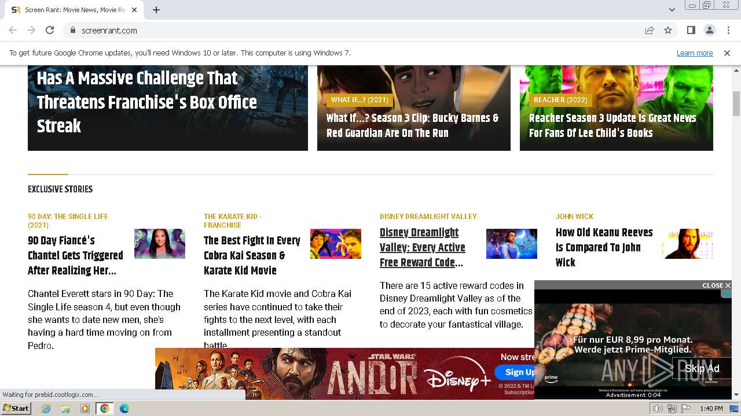The image size is (741, 416).
Task: Open the Windows Start menu
Action: 16,408
